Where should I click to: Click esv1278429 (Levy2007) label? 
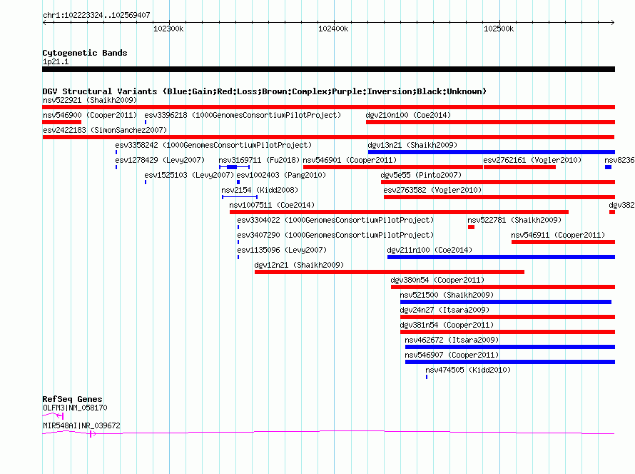click(x=160, y=160)
